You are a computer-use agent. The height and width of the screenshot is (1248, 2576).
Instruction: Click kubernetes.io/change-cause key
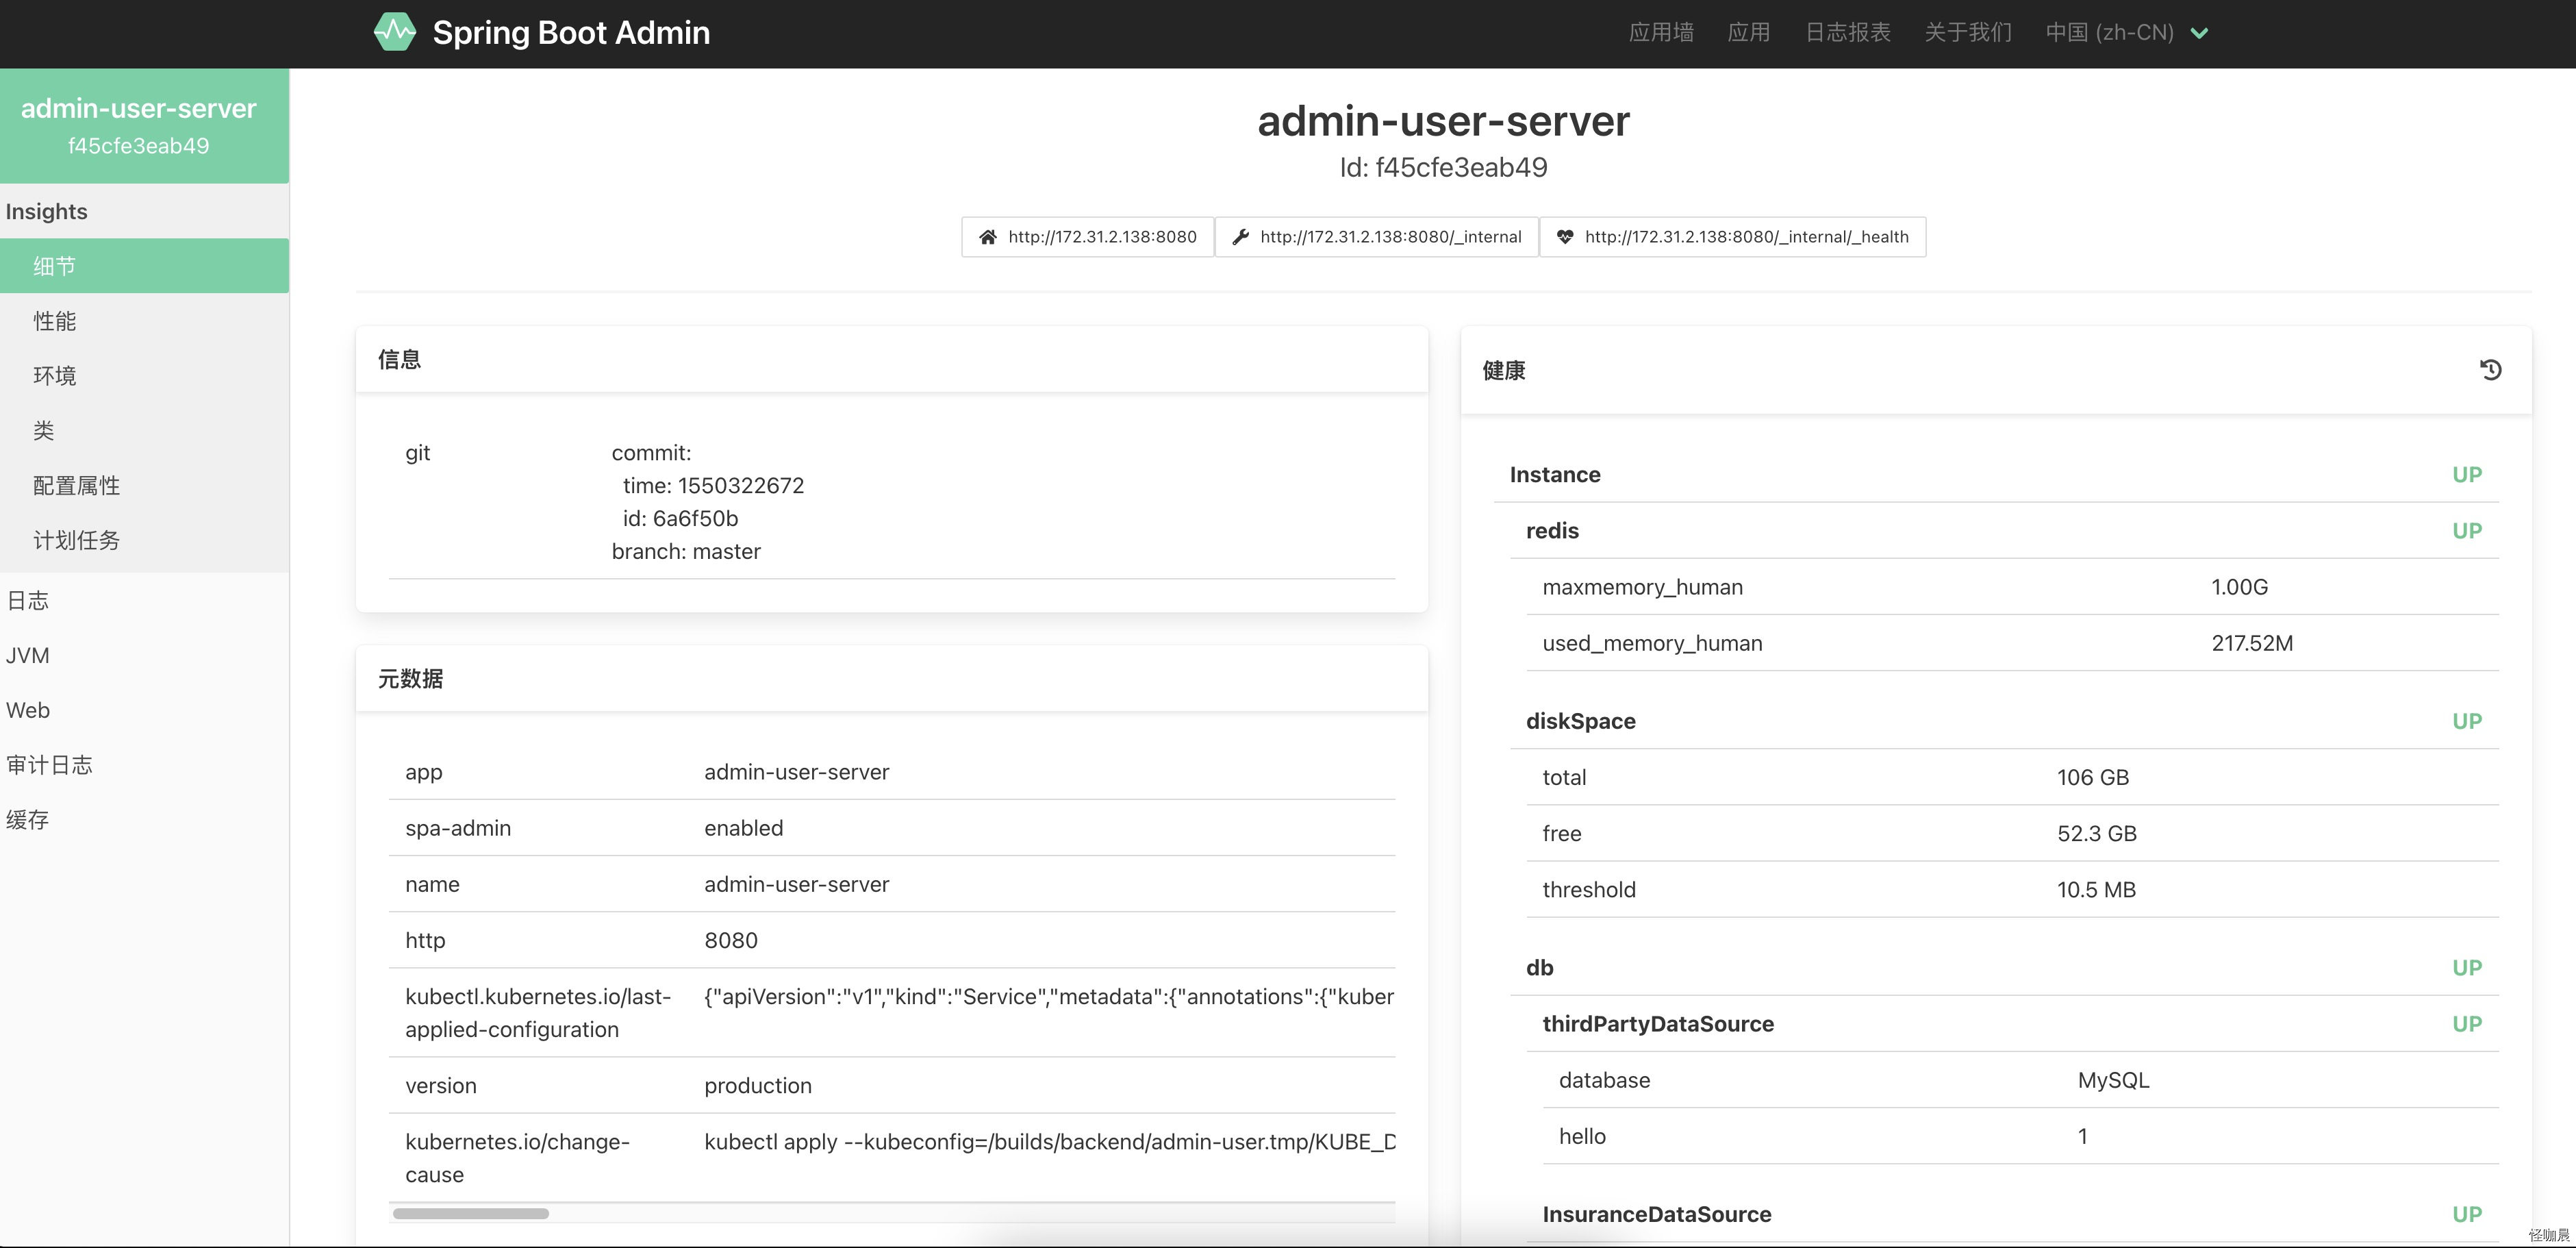[x=517, y=1158]
